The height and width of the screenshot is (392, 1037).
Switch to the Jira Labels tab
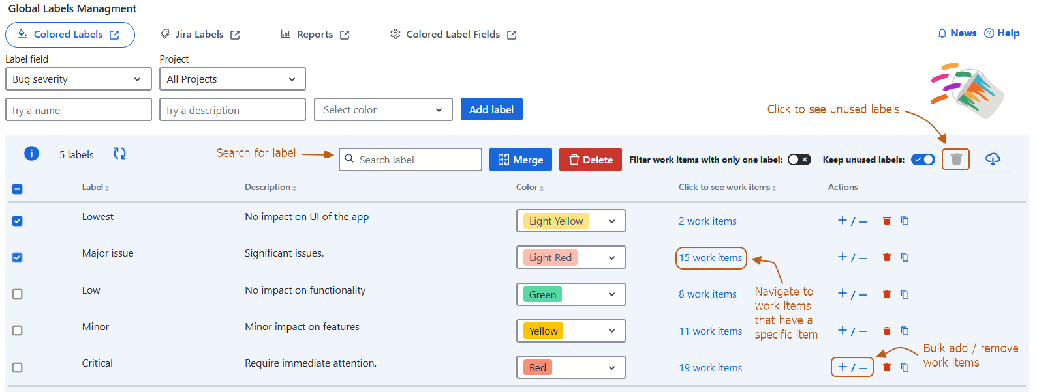tap(200, 35)
